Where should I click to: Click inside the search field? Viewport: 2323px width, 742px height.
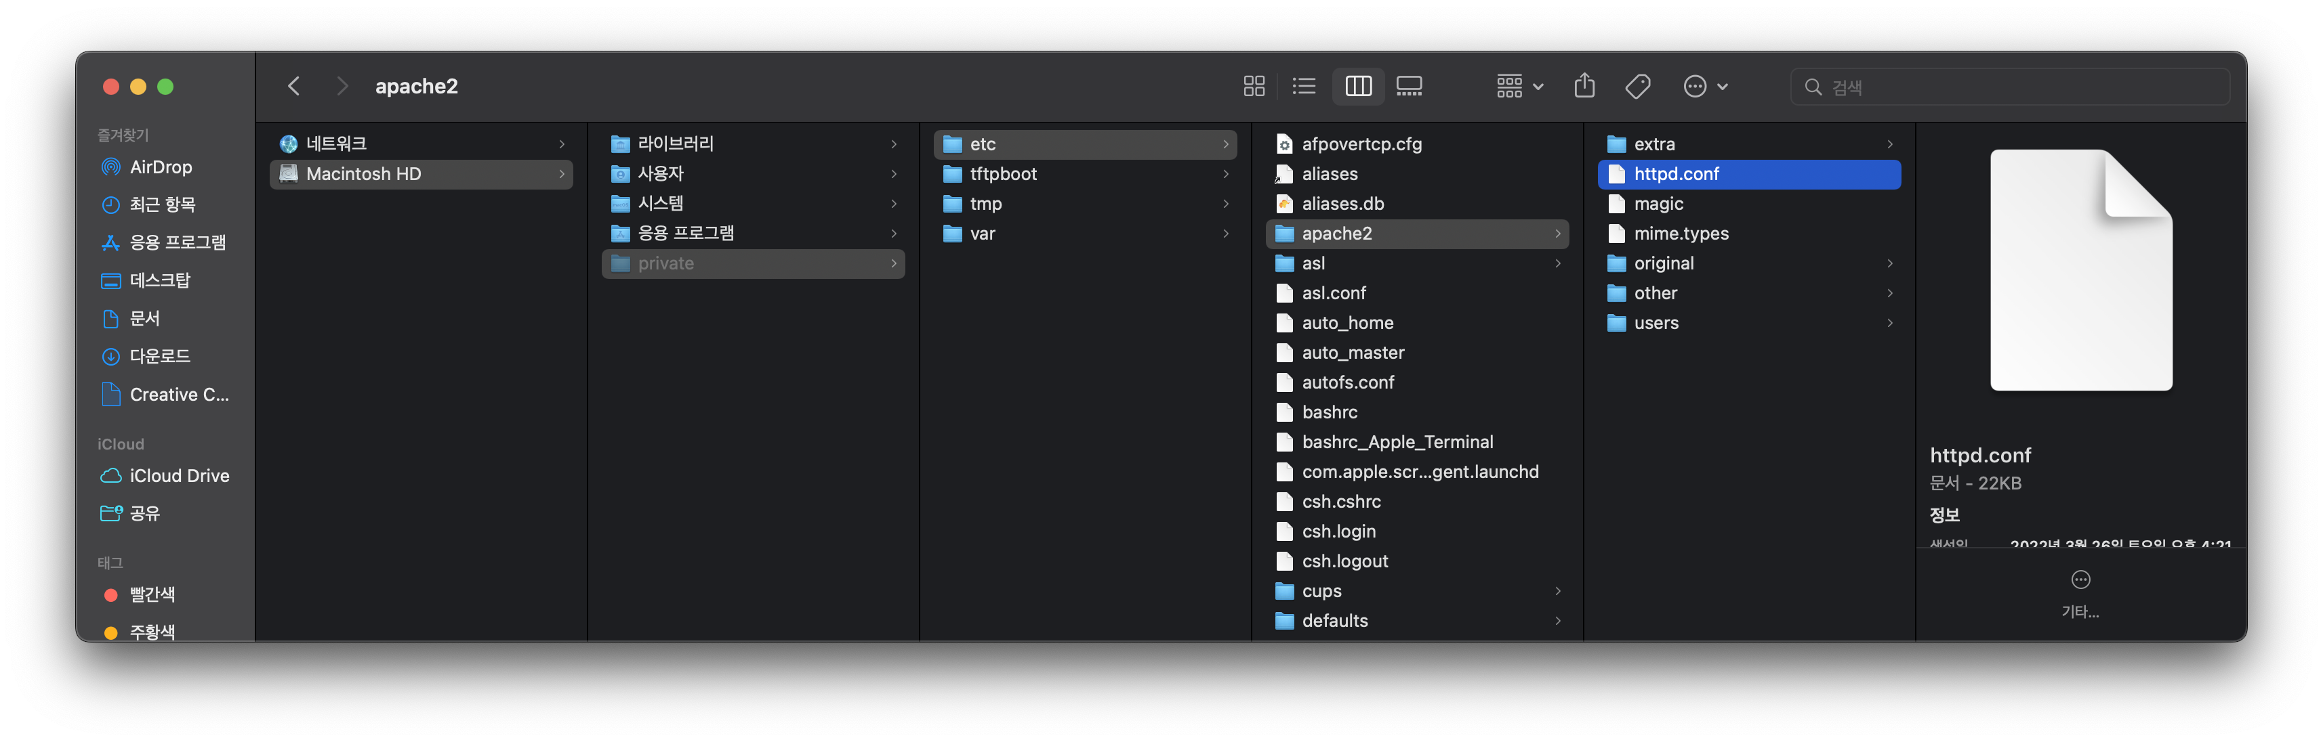2020,87
